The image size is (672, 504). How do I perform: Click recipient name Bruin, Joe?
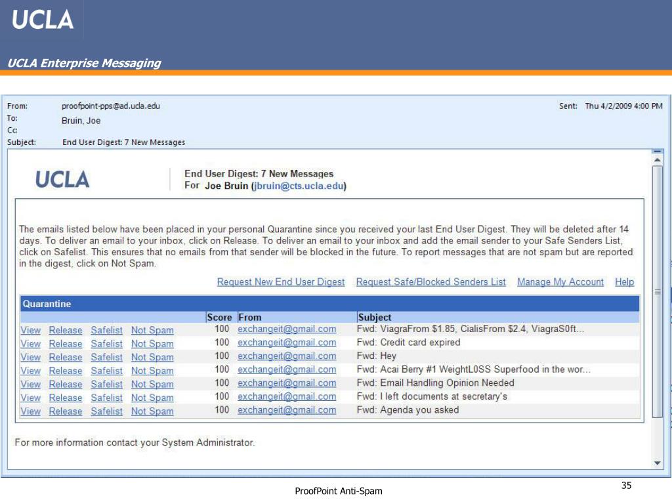point(81,121)
